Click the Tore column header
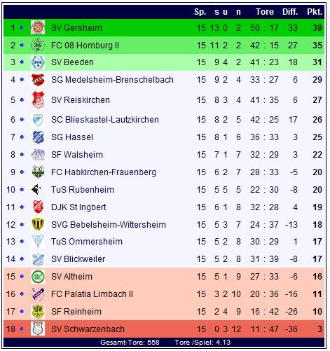 tap(265, 12)
